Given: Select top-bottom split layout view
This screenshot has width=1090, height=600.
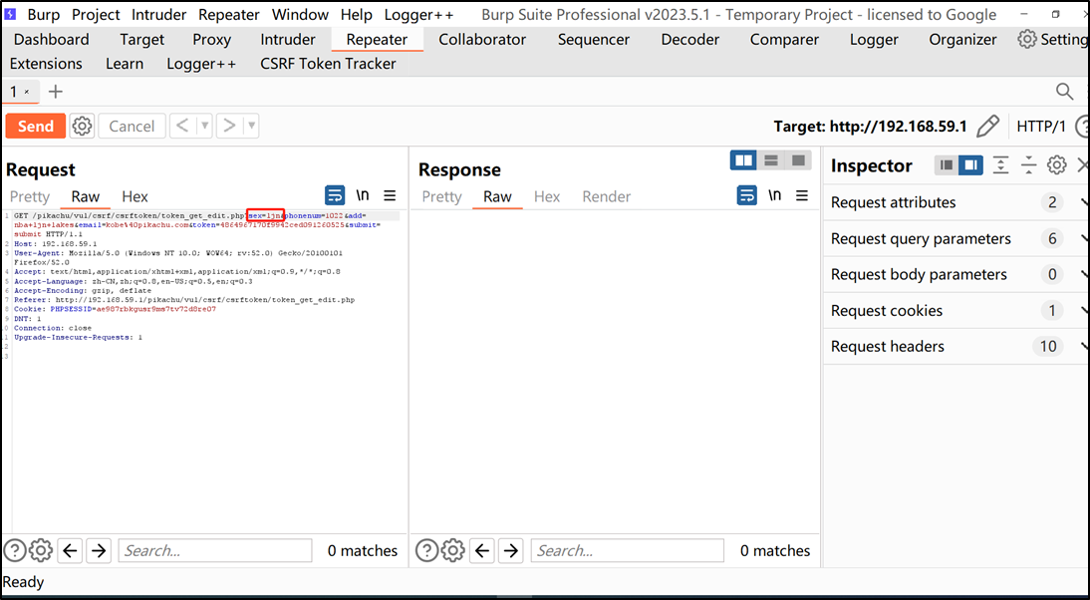Looking at the screenshot, I should tap(771, 160).
